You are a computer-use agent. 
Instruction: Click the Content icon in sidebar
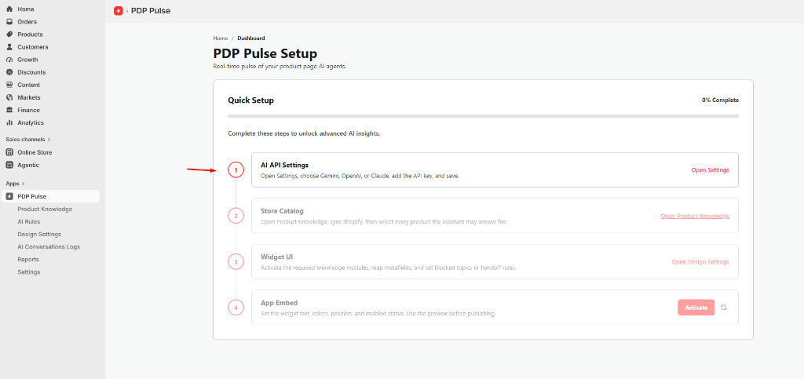pos(9,85)
